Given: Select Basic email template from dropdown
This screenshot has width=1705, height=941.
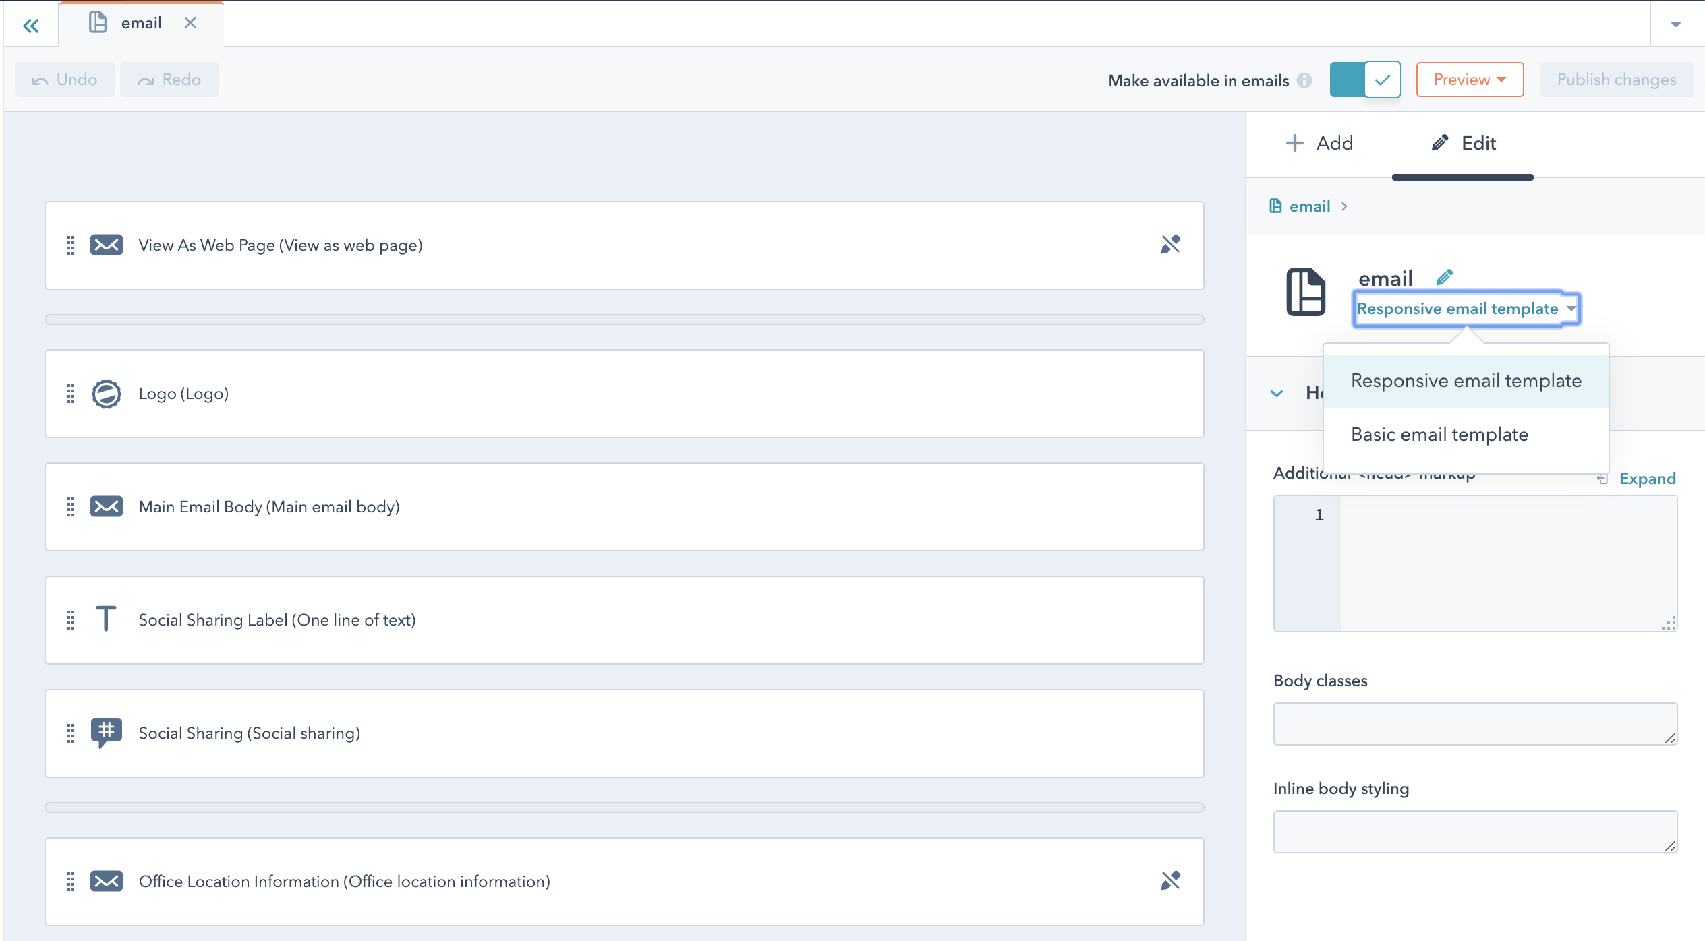Looking at the screenshot, I should (x=1439, y=435).
